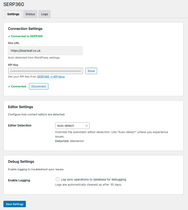Click the 'Editor Settings' heading
Screen dimensions: 188x210
21,107
